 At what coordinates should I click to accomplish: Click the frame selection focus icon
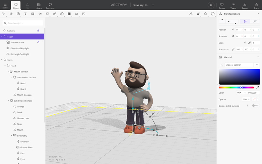pos(191,14)
